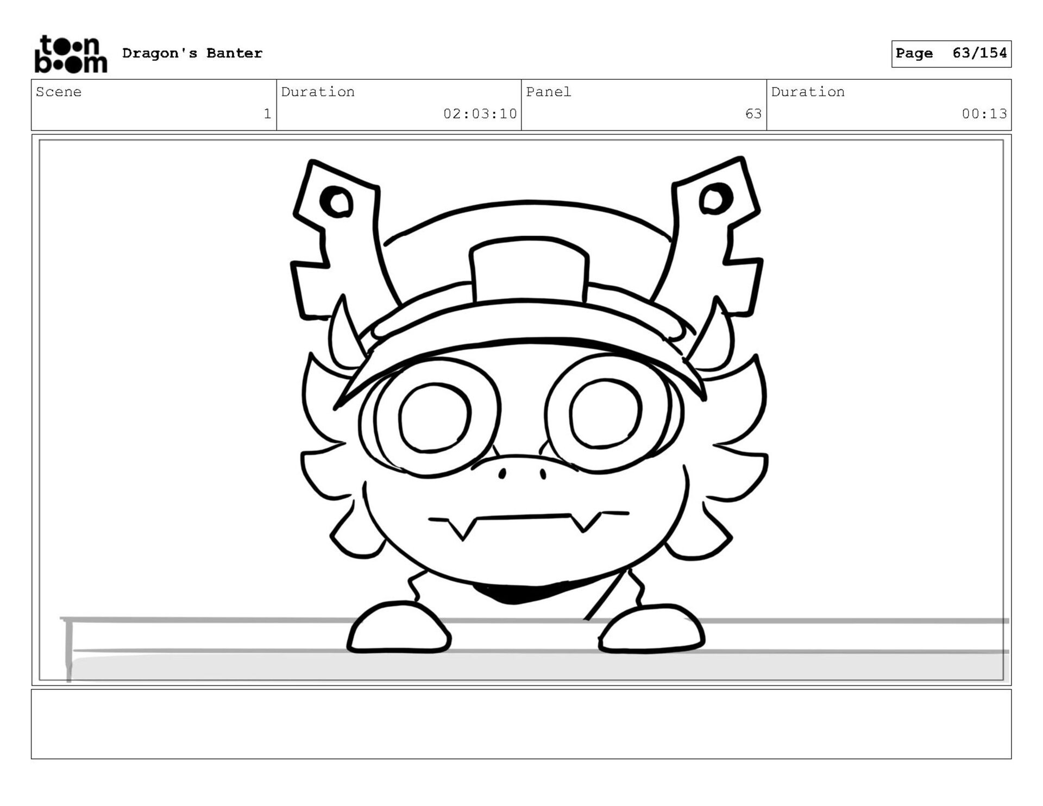Click the dragon's right foot
Screen dimensions: 1043x806
[x=652, y=630]
